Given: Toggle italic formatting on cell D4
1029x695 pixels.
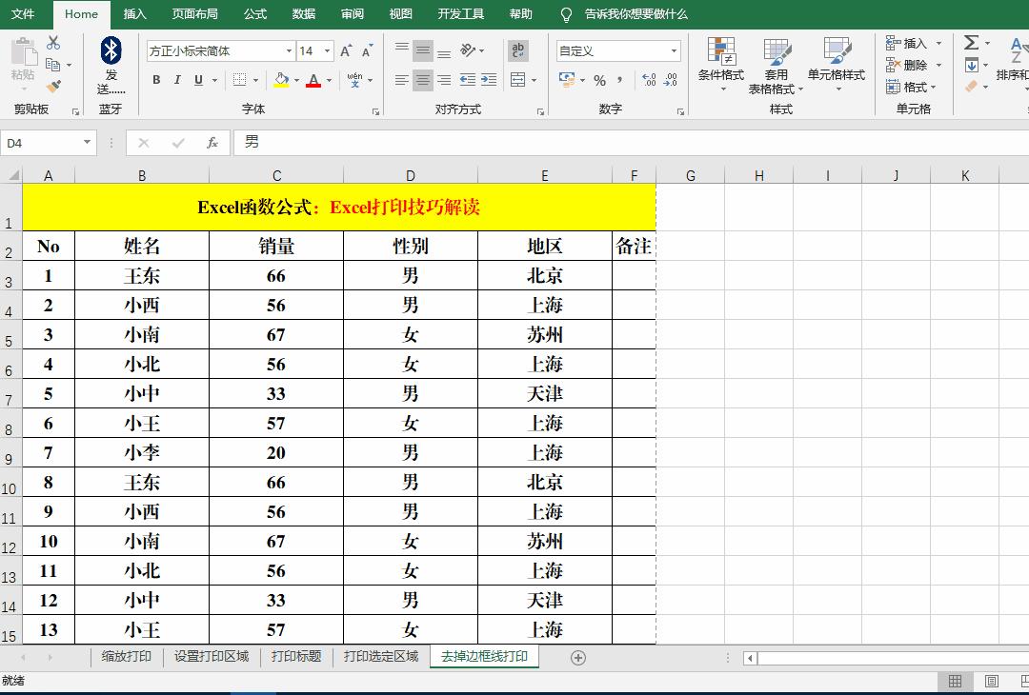Looking at the screenshot, I should click(x=176, y=80).
